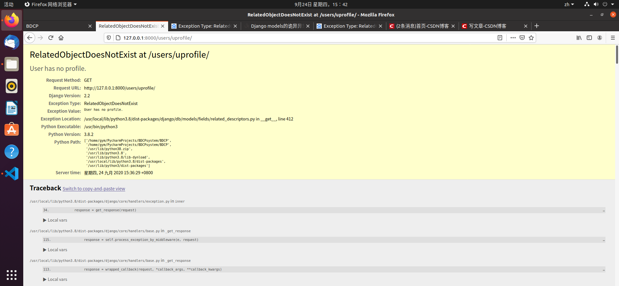Image resolution: width=619 pixels, height=286 pixels.
Task: Toggle the sidebar view
Action: 589,38
